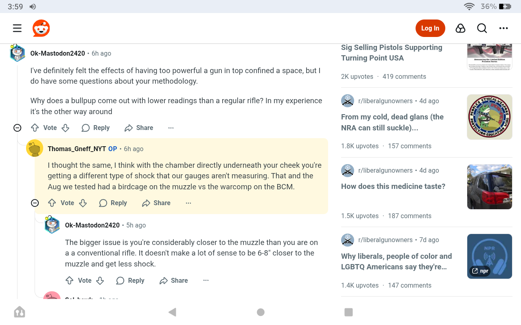Click the Log In button
Image resolution: width=521 pixels, height=325 pixels.
click(x=430, y=28)
